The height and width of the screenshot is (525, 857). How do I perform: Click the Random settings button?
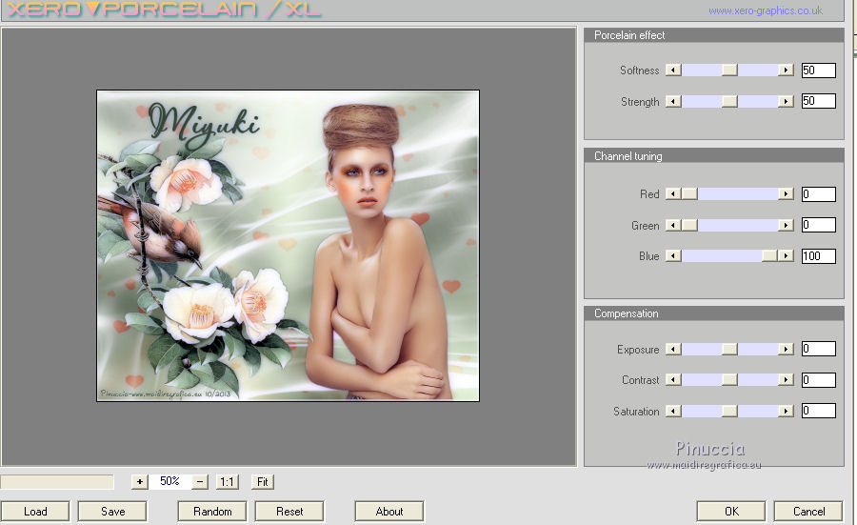[212, 512]
